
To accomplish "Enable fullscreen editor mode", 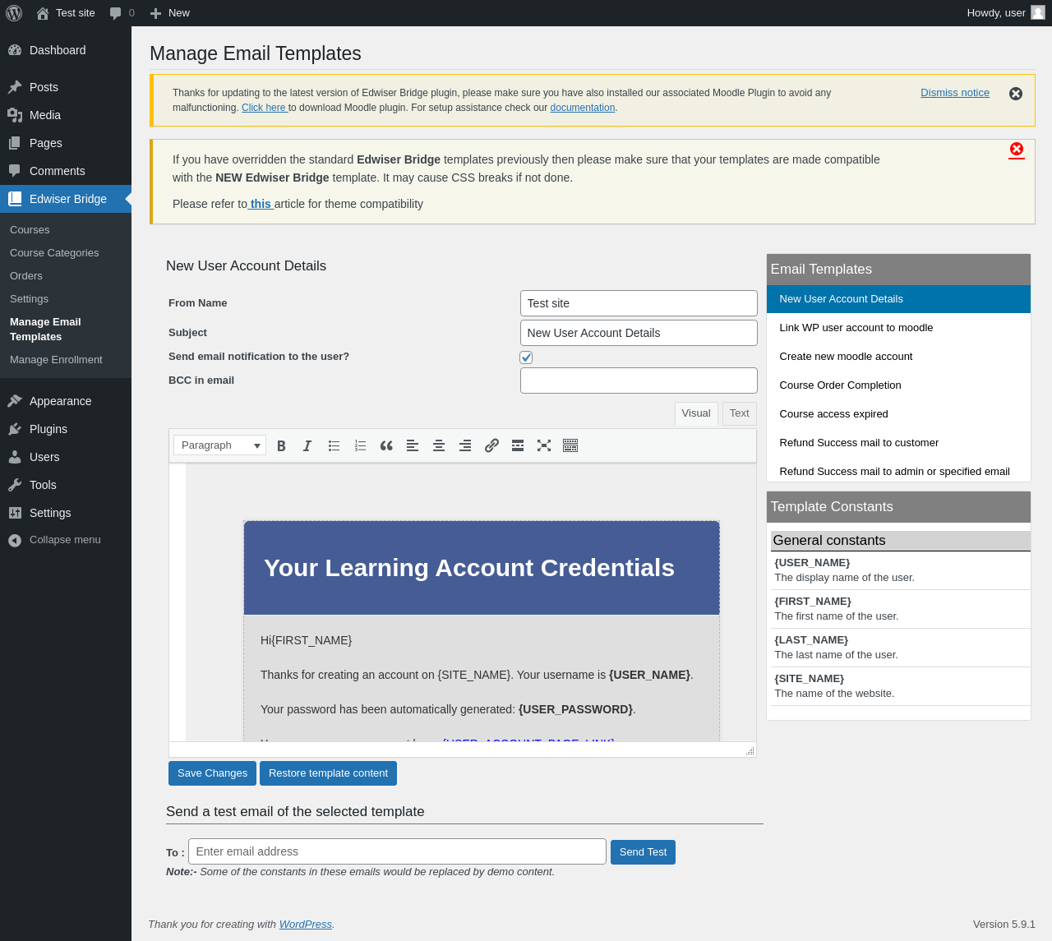I will (544, 445).
